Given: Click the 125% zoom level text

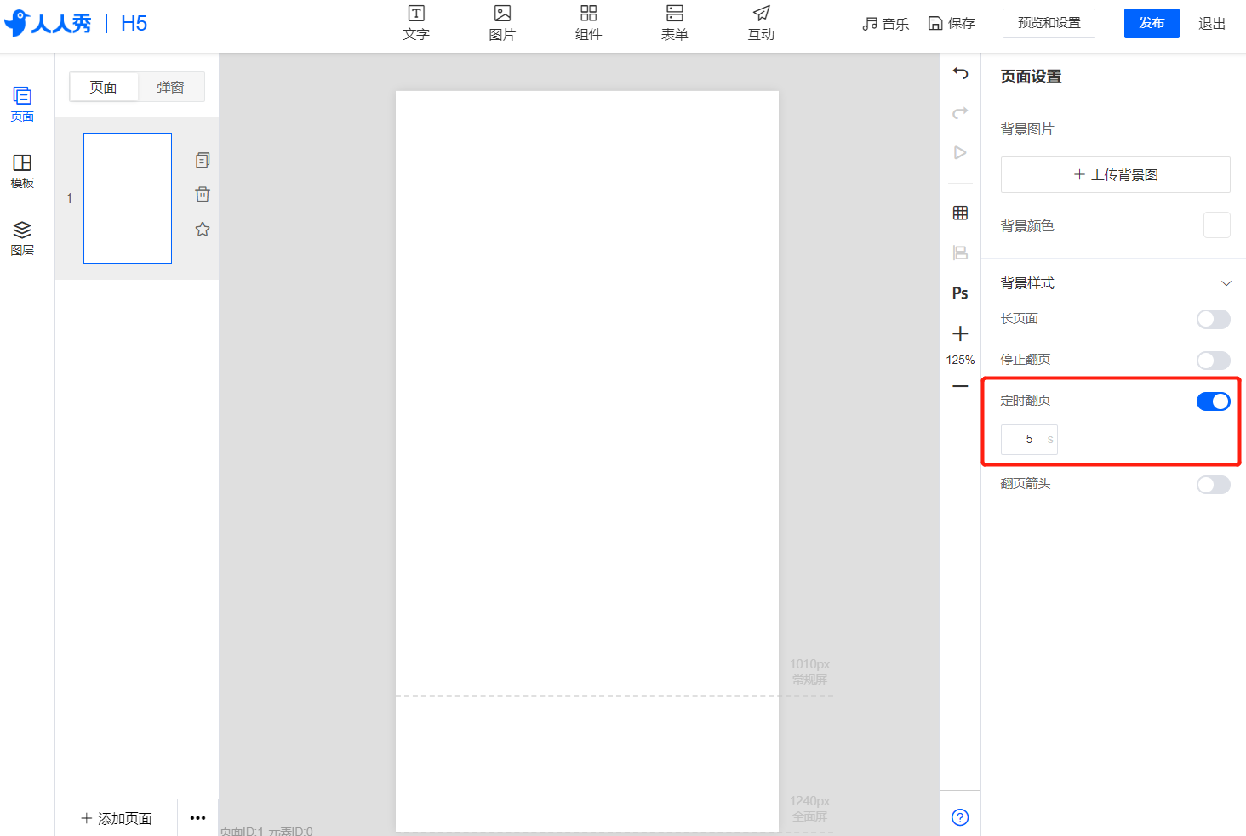Looking at the screenshot, I should click(x=960, y=360).
